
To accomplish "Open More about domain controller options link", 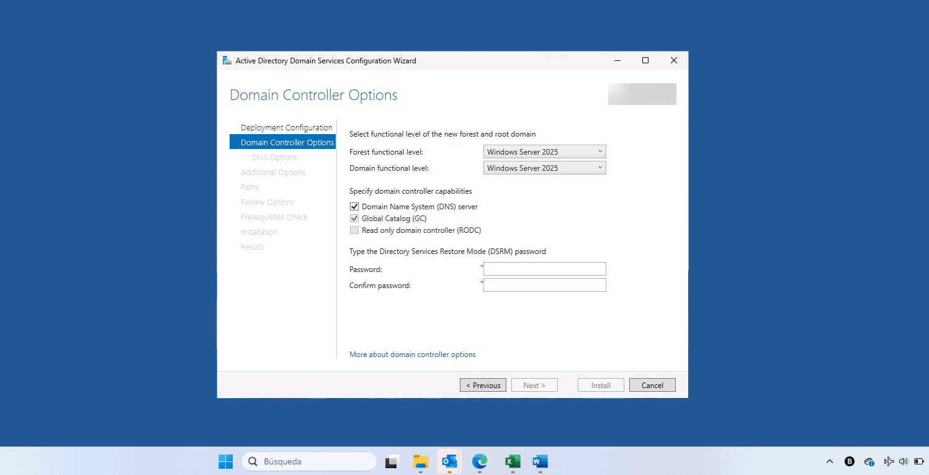I will coord(412,355).
